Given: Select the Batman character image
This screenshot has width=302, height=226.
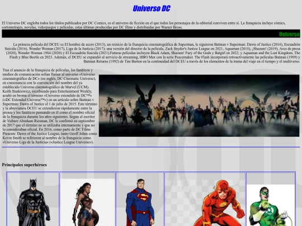Looking at the screenshot, I should tap(33, 202).
